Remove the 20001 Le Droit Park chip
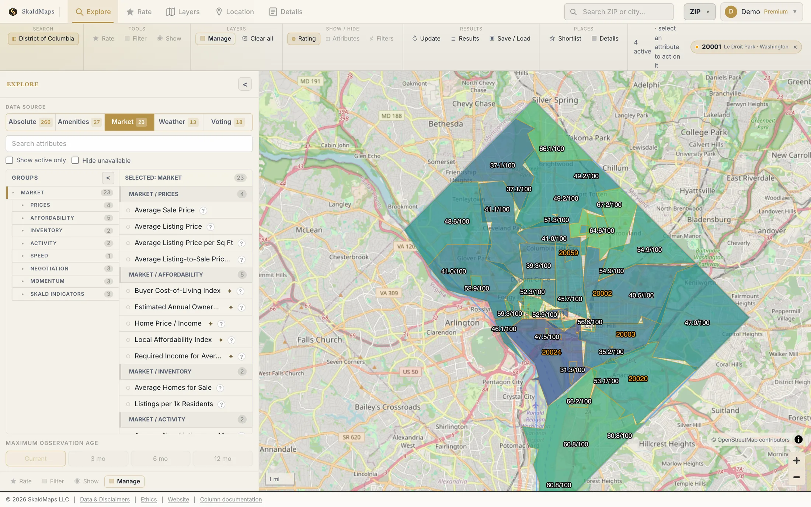 pos(795,47)
